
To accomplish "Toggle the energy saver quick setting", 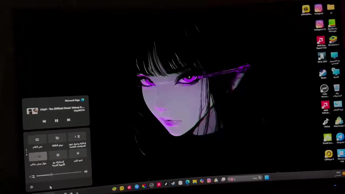I will pos(57,138).
